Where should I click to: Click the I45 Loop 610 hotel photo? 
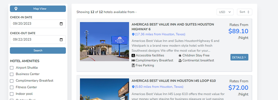coord(105,89)
